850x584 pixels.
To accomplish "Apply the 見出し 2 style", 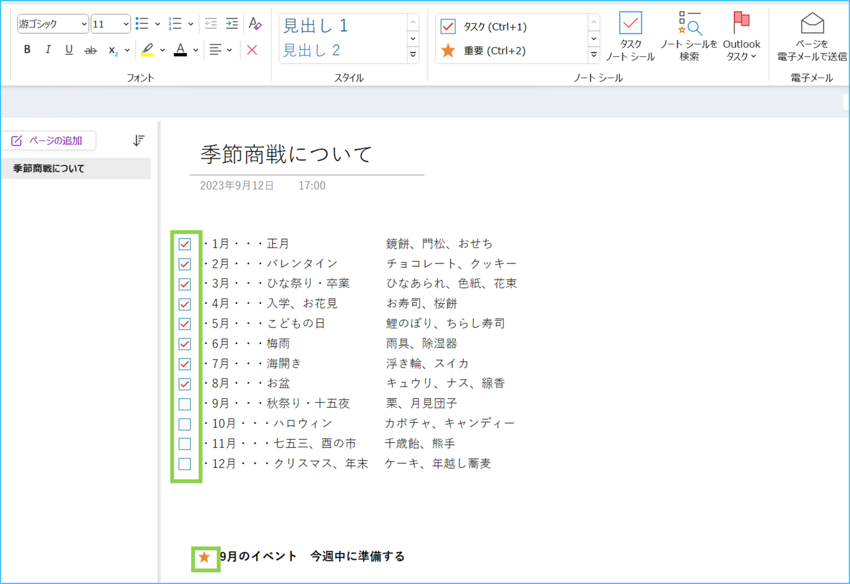I will [312, 51].
